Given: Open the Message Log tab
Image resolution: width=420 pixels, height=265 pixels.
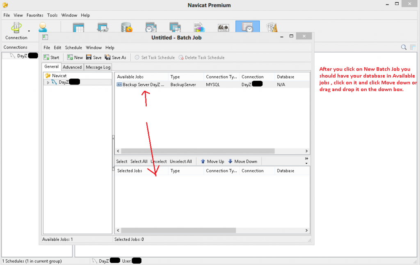Looking at the screenshot, I should (x=98, y=67).
